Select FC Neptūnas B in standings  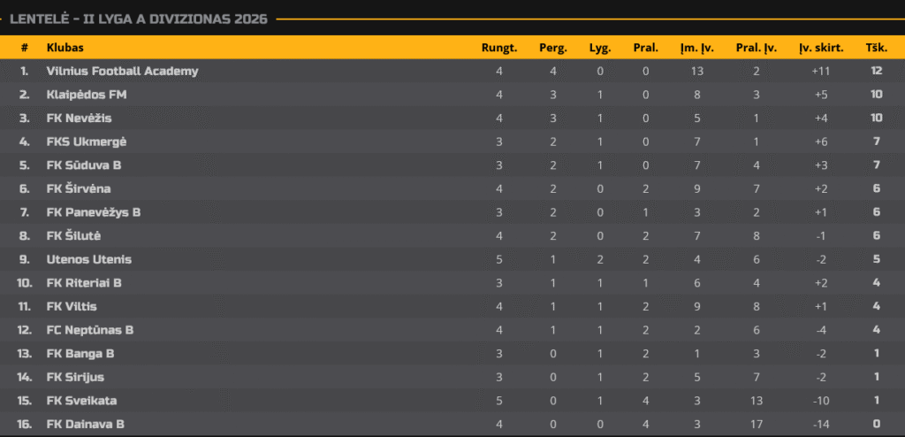coord(90,330)
